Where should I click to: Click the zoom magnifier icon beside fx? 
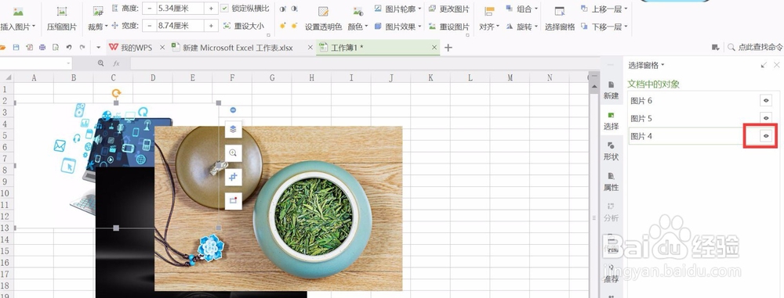click(101, 63)
